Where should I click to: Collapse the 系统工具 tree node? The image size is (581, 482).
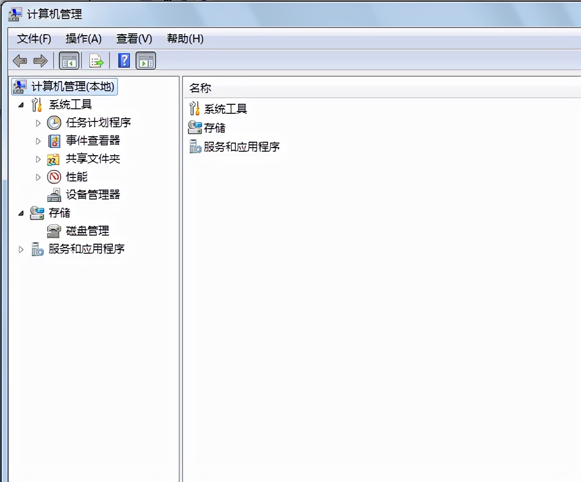coord(21,105)
